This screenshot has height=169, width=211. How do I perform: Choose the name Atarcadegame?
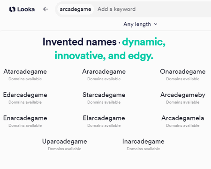(25, 71)
